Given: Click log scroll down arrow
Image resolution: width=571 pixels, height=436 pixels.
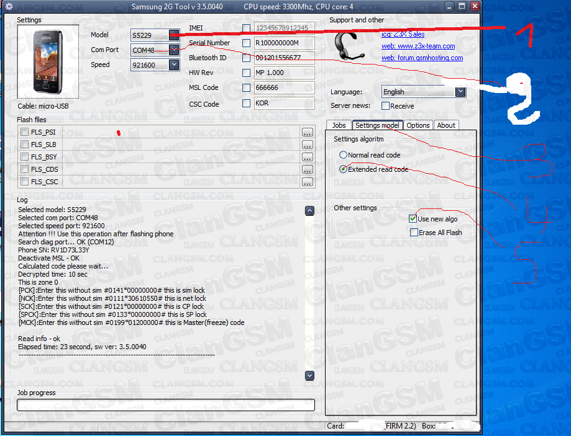Looking at the screenshot, I should (309, 375).
